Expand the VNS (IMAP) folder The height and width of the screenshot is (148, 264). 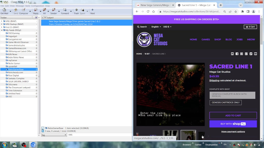tap(2, 21)
